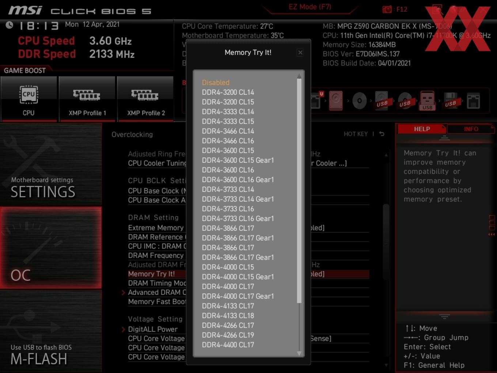Select DDR4-4000 CL17 Gear1 preset
The height and width of the screenshot is (373, 497).
pyautogui.click(x=238, y=296)
